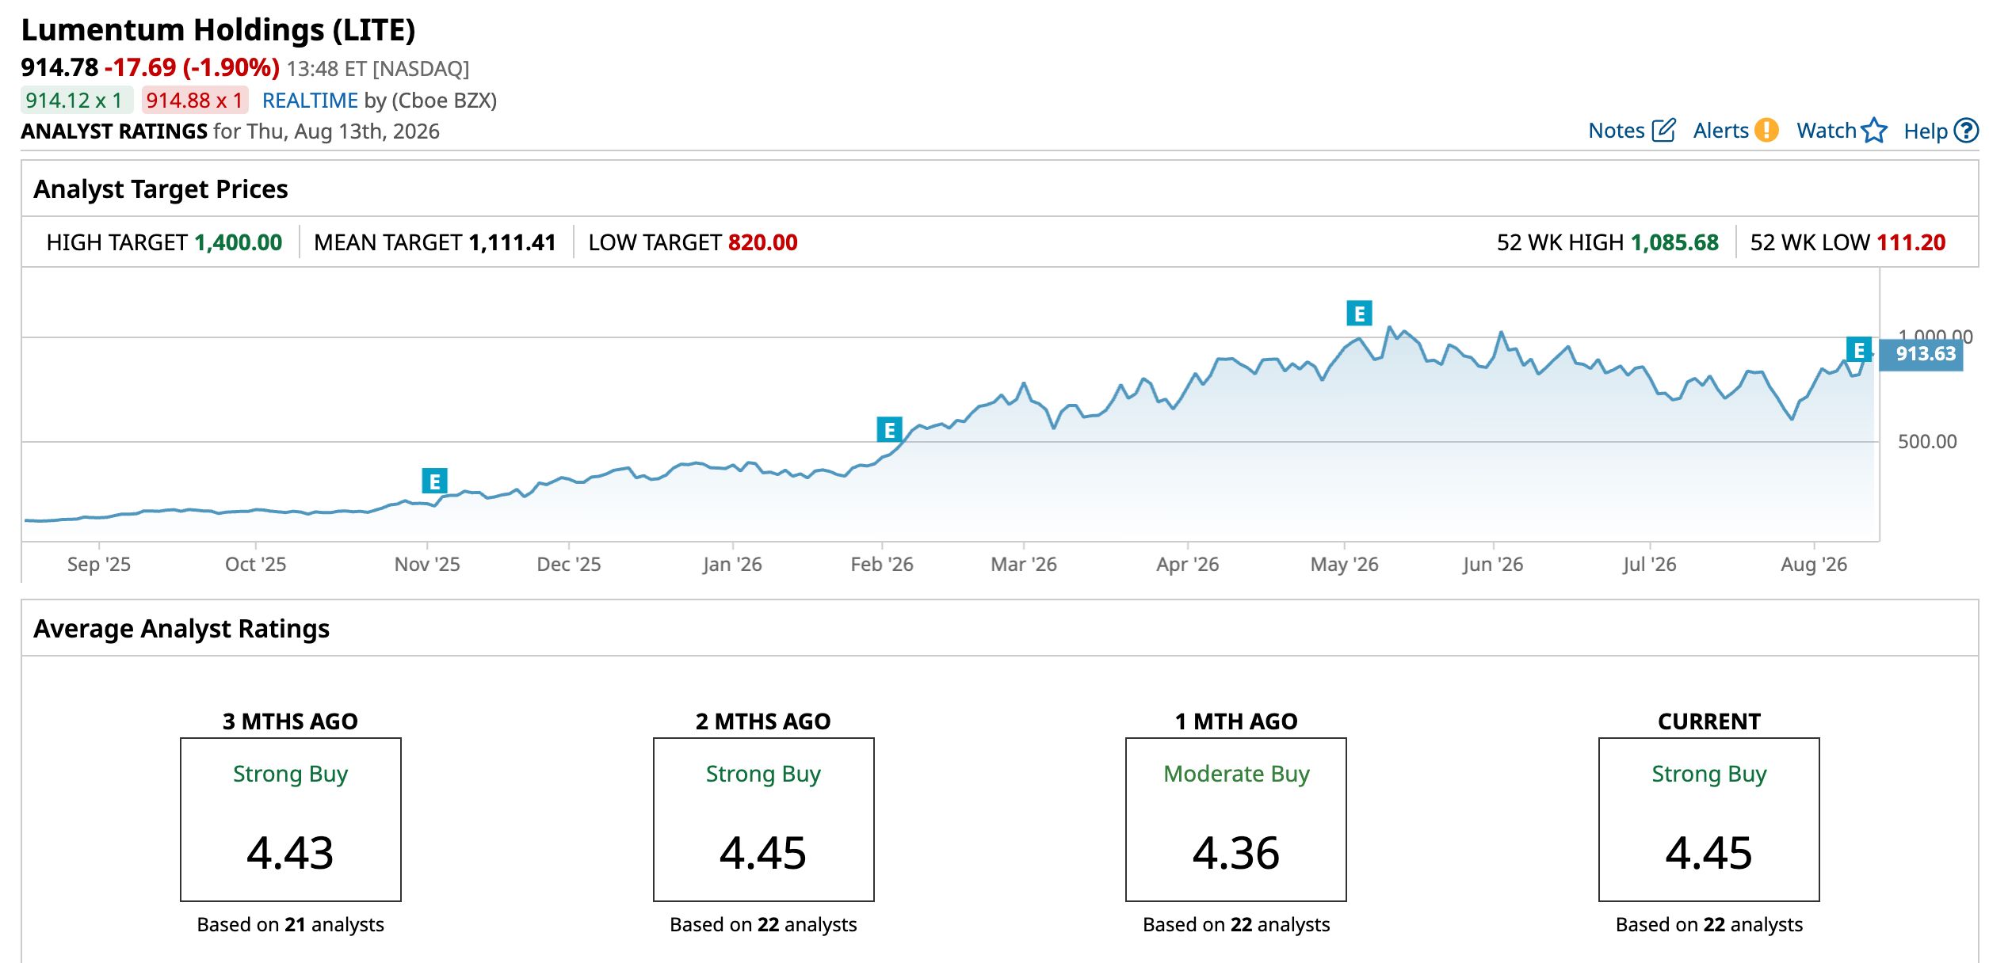Select the low target value 820.00

(x=763, y=242)
